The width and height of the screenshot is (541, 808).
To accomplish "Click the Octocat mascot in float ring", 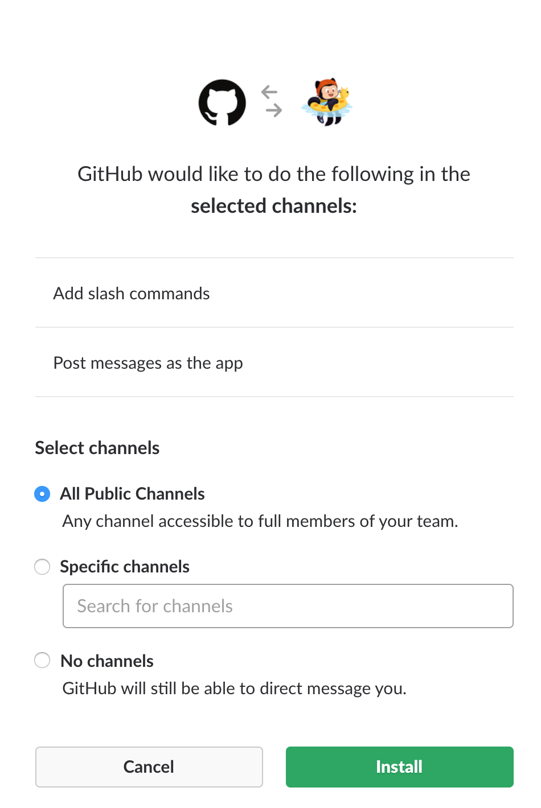I will 327,102.
